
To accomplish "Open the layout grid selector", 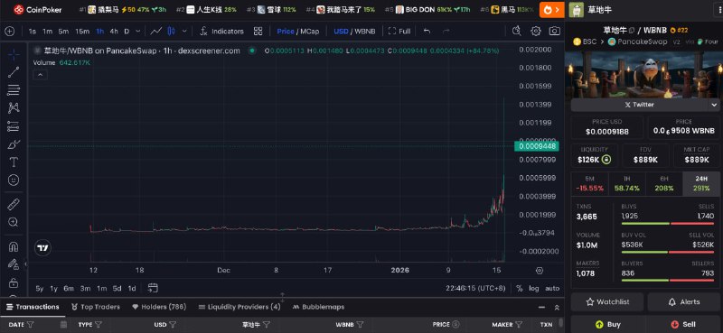I will click(258, 32).
